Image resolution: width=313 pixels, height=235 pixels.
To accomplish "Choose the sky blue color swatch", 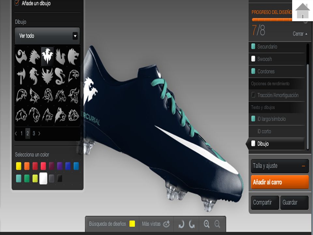I will (76, 166).
